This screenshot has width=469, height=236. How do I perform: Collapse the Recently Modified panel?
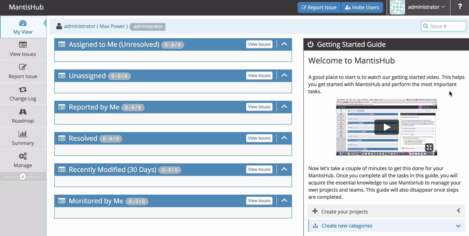point(284,169)
